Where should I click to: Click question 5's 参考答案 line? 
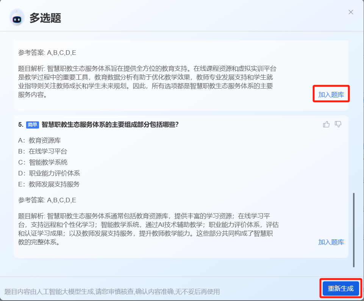pyautogui.click(x=47, y=200)
